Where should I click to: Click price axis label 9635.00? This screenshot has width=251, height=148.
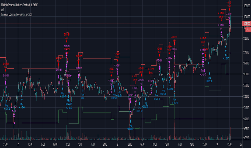(246, 129)
